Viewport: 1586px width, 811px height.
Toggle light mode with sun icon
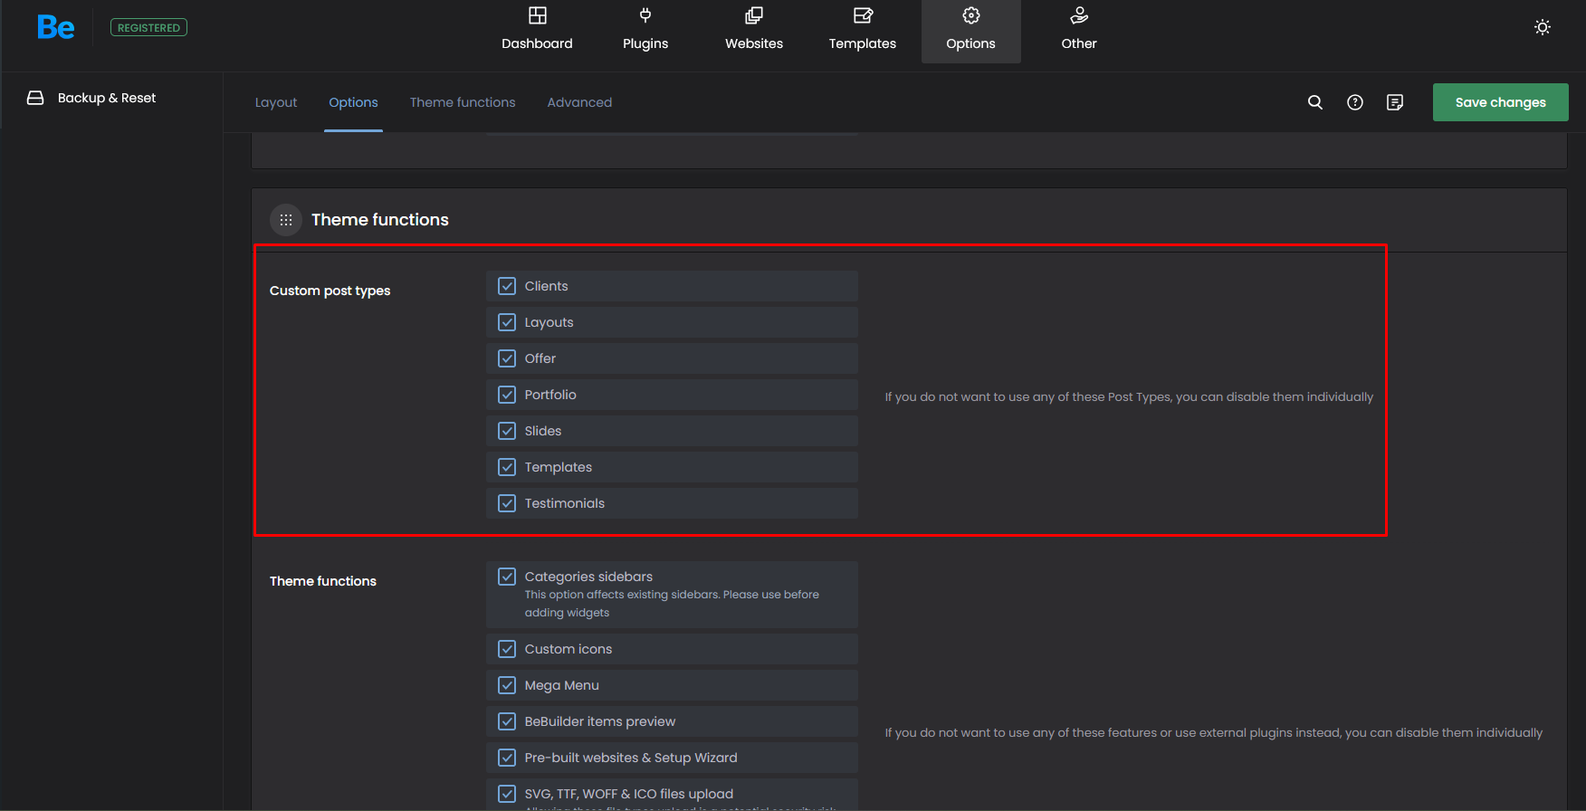coord(1543,27)
